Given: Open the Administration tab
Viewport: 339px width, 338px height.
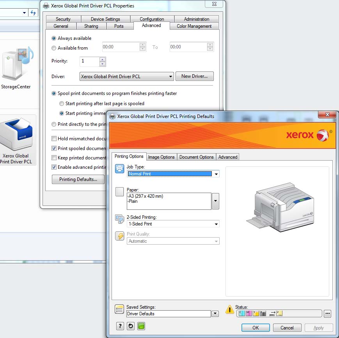Looking at the screenshot, I should [x=197, y=19].
